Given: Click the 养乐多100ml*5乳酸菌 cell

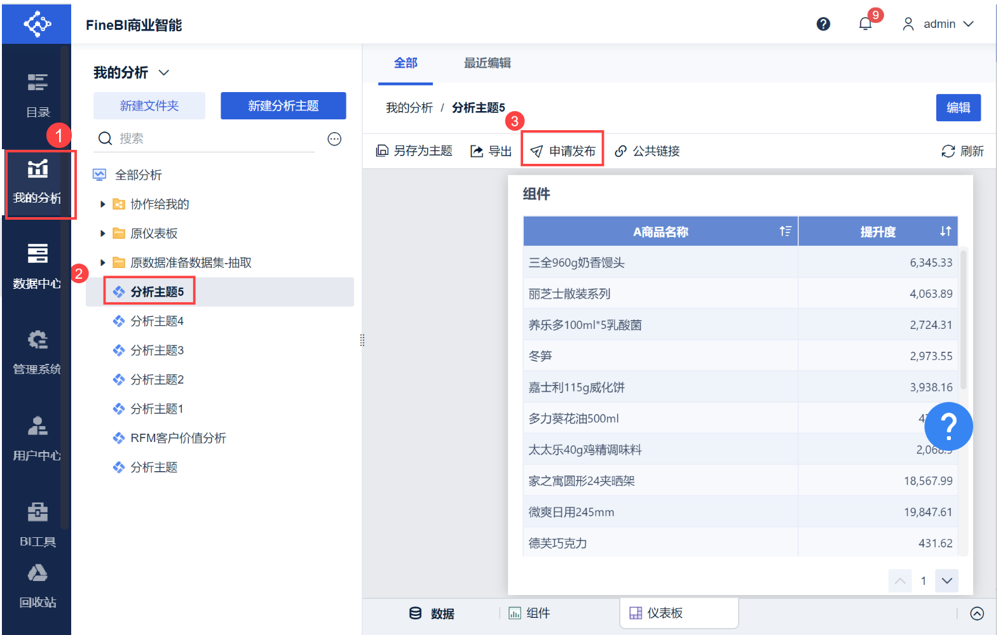Looking at the screenshot, I should pyautogui.click(x=660, y=324).
